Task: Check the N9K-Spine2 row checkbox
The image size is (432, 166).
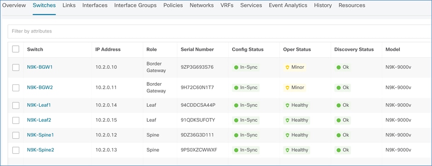Action: [16, 150]
